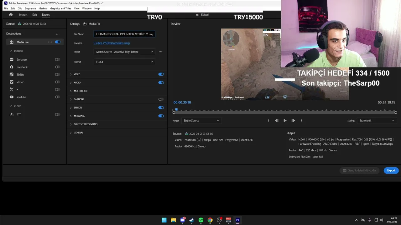Open Discord from taskbar
This screenshot has height=225, width=401.
coord(183,220)
